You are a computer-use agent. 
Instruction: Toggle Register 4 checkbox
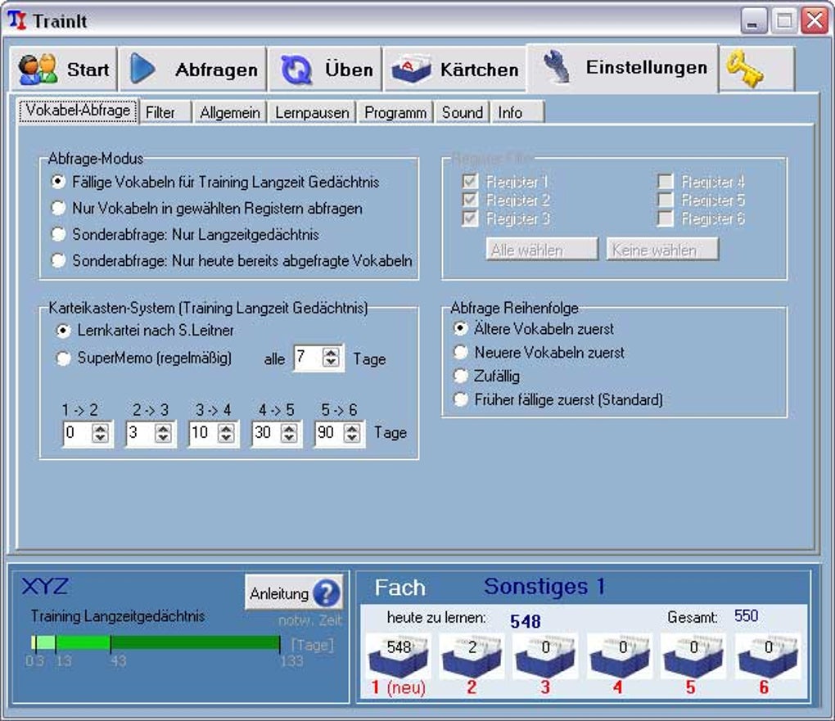(x=666, y=182)
